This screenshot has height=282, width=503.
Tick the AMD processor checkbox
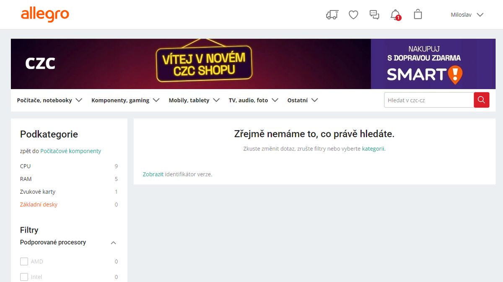click(24, 261)
